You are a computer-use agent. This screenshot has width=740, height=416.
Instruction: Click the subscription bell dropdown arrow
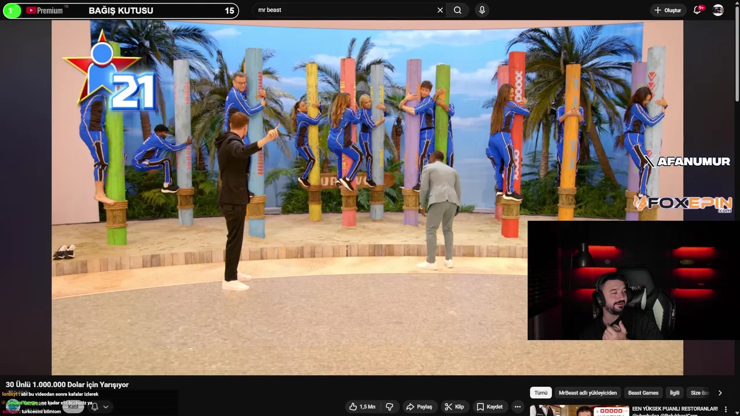(x=105, y=407)
